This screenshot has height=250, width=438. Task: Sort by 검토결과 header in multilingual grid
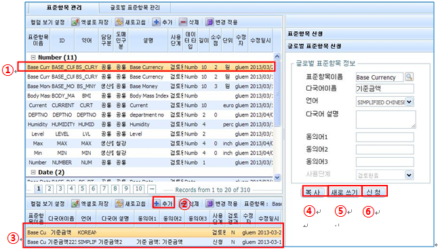tap(233, 218)
